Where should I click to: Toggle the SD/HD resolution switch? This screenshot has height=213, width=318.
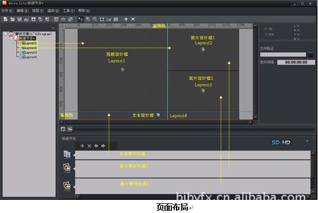(281, 143)
